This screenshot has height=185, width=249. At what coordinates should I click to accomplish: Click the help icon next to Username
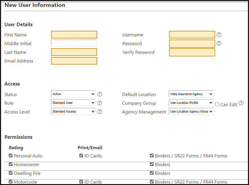coord(219,35)
